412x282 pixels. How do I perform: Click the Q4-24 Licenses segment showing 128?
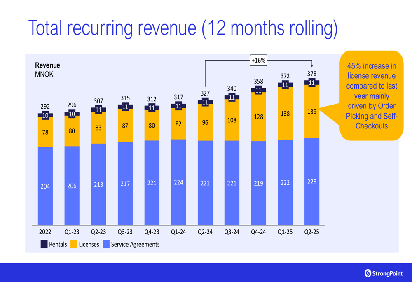pos(258,117)
